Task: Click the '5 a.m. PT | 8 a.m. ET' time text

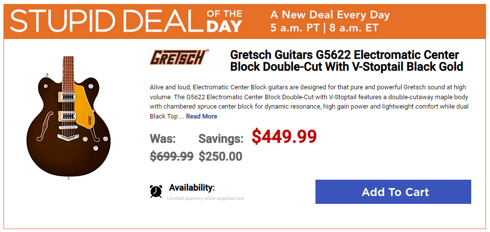Action: 324,28
